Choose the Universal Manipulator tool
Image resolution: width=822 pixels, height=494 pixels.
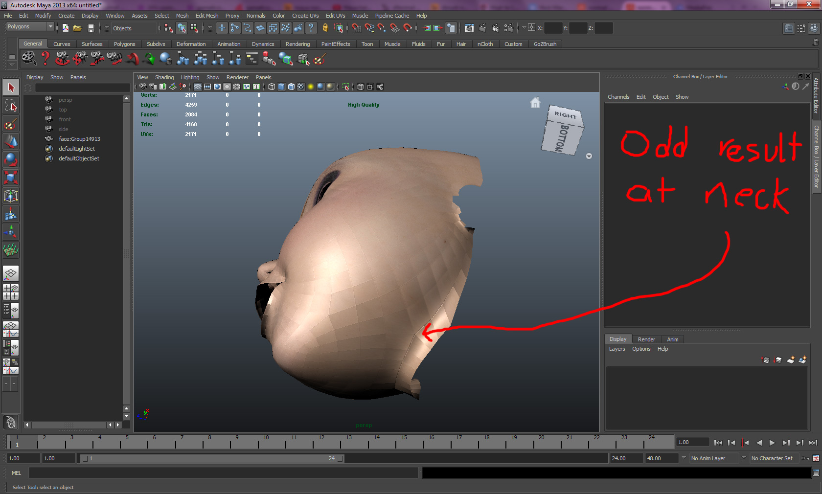pos(11,196)
